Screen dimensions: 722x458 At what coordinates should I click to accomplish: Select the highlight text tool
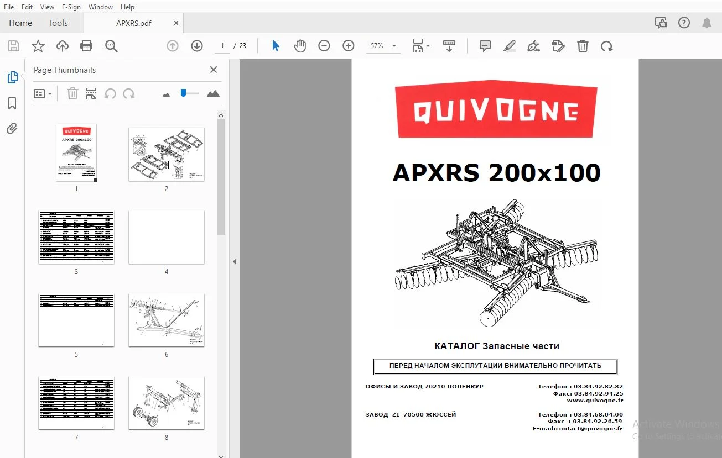(x=510, y=46)
